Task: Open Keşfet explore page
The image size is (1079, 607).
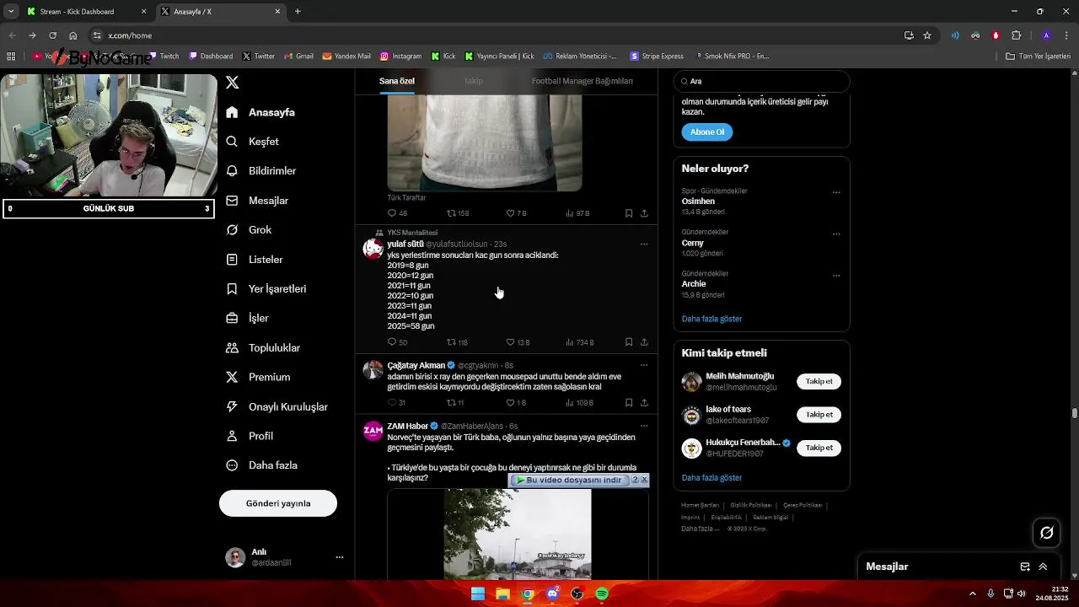Action: click(x=252, y=142)
